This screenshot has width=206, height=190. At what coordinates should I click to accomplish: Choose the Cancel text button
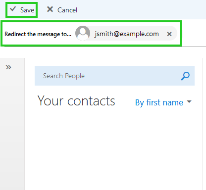(67, 10)
